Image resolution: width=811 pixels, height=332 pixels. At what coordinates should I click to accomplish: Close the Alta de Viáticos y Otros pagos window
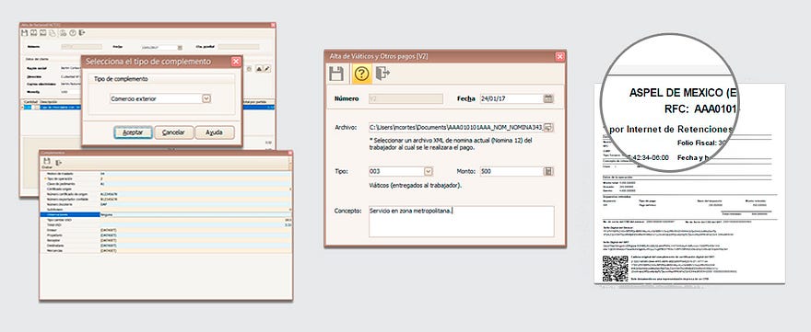(560, 56)
